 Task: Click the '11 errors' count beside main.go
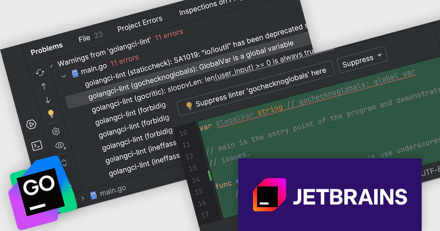click(x=124, y=60)
